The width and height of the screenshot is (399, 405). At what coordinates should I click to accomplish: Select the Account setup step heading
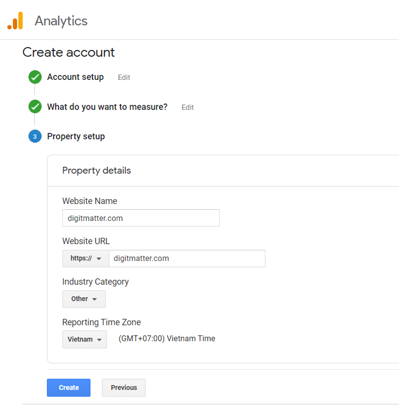coord(75,77)
